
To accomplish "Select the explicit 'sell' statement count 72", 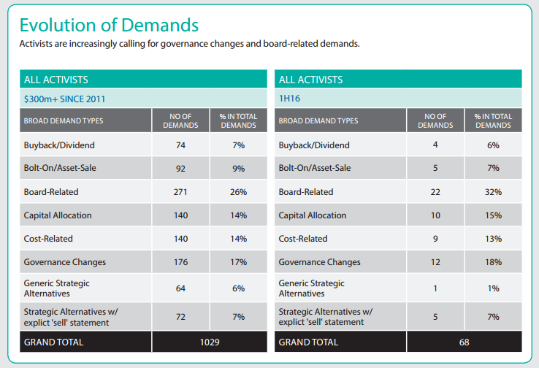I will [x=180, y=317].
